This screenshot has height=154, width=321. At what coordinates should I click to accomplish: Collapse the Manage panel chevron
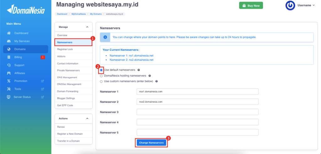click(x=87, y=27)
